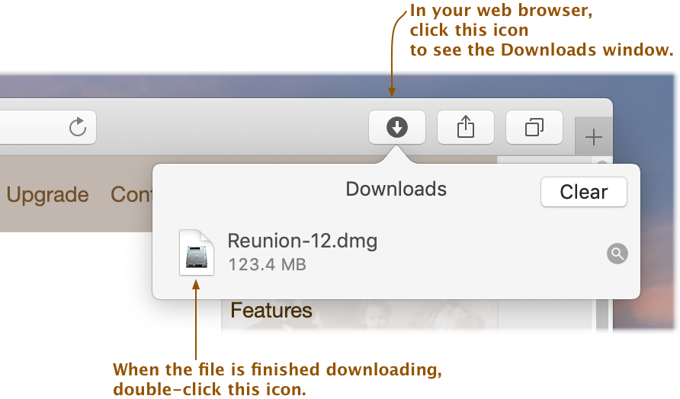Viewport: 680px width, 399px height.
Task: Click the web page vertical scrollbar
Action: (602, 314)
